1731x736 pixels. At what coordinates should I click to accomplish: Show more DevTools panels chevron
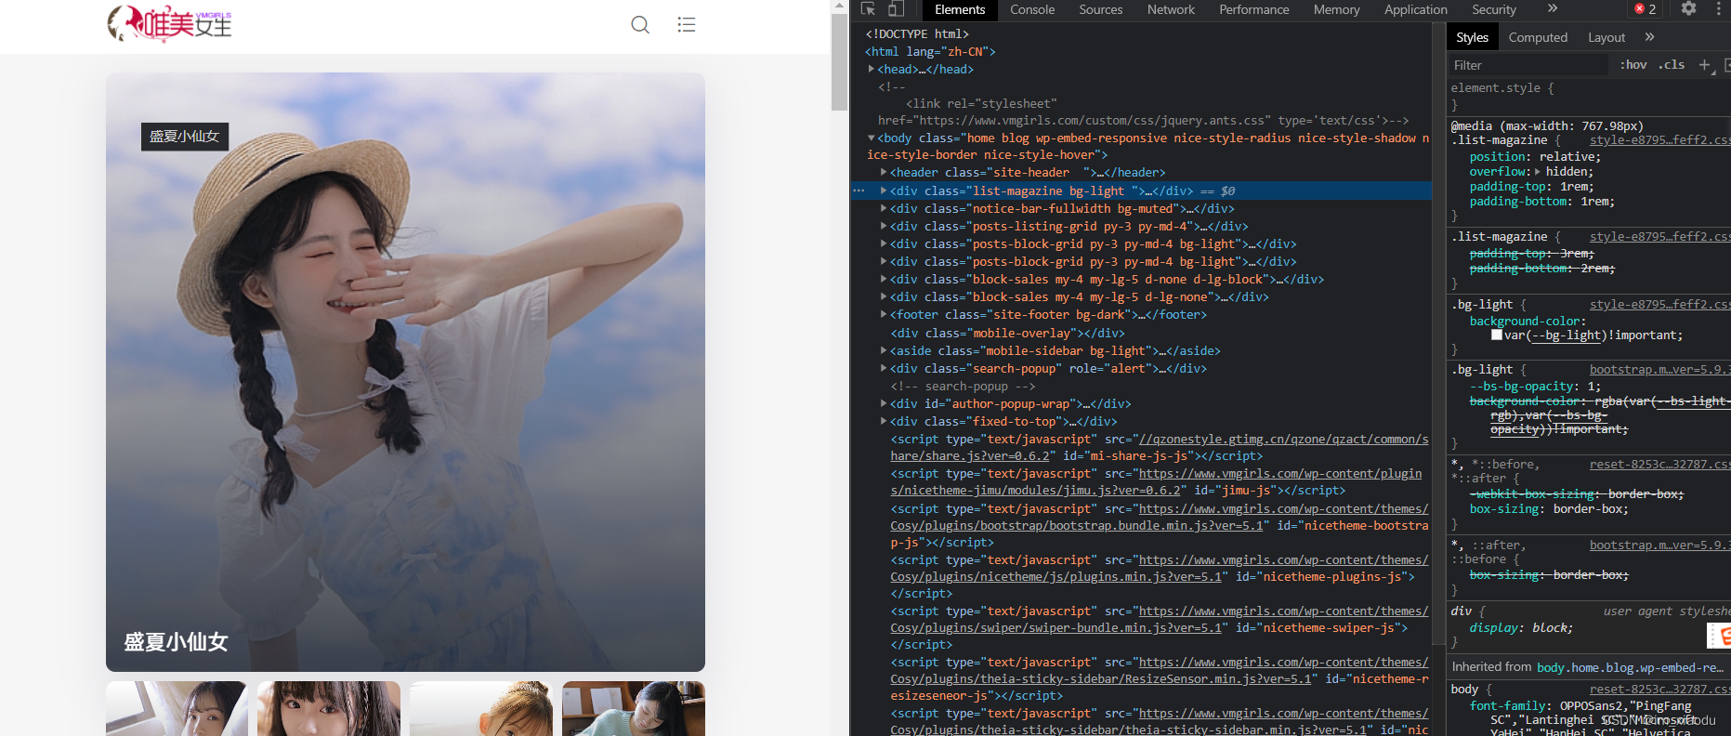coord(1553,9)
